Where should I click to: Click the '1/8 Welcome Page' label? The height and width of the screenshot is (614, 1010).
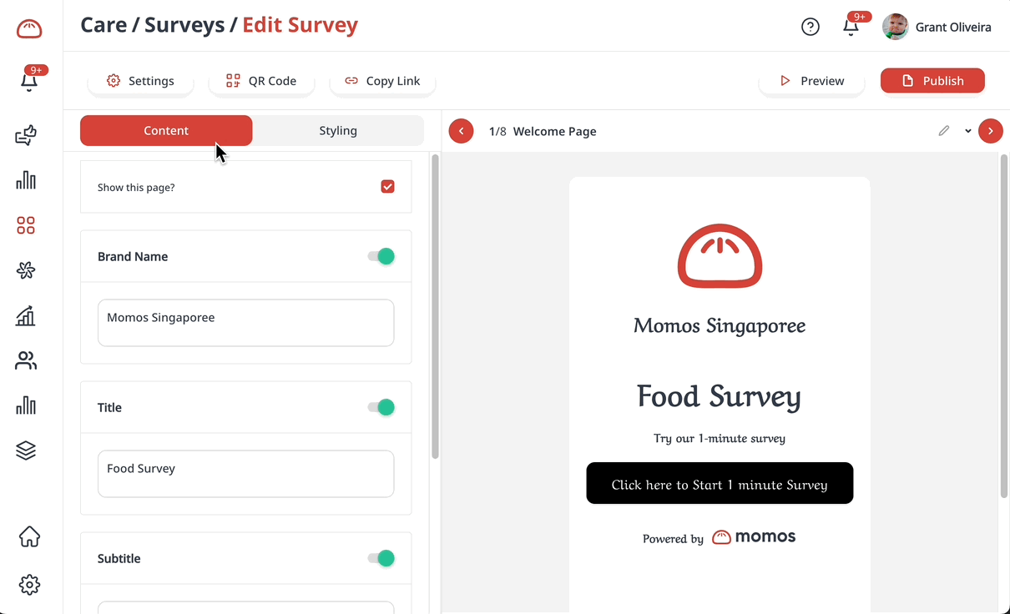(543, 131)
